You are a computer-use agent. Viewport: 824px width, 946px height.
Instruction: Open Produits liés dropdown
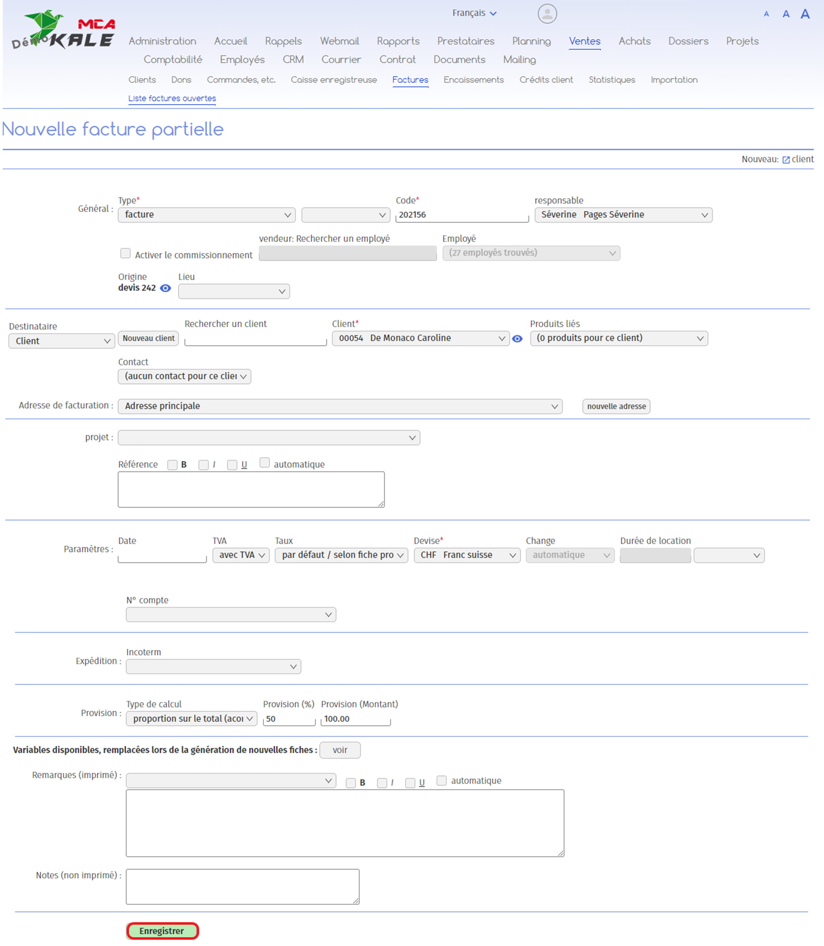619,338
